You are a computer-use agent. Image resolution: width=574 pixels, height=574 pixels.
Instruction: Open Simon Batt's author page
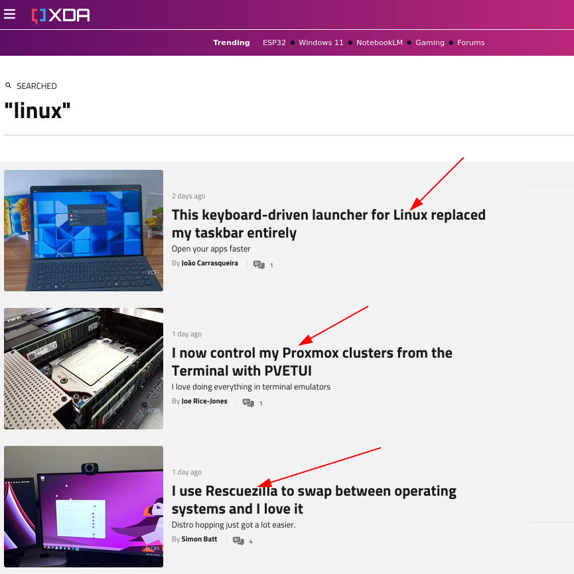click(x=199, y=539)
